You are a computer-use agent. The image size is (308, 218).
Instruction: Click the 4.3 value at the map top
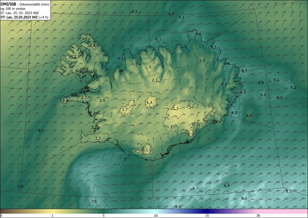click(134, 12)
